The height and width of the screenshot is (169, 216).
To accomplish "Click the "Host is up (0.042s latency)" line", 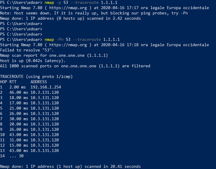I will pos(33,61).
